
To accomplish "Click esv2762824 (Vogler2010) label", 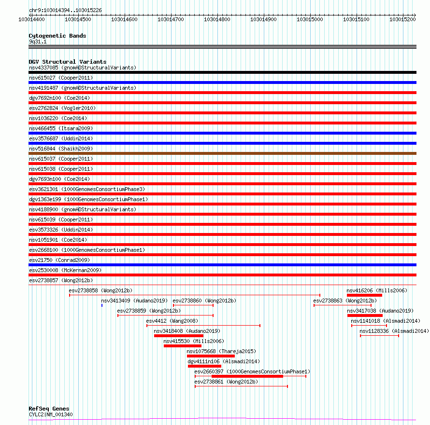I will pos(62,108).
